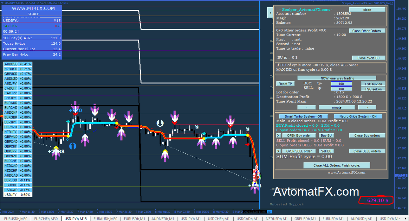The height and width of the screenshot is (221, 409).
Task: Click the Reset TP button
Action: pos(285,84)
